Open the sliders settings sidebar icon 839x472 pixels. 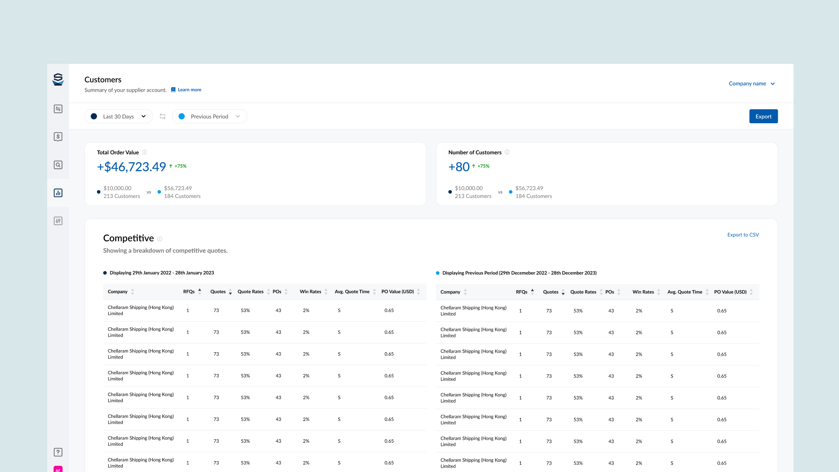[x=58, y=221]
